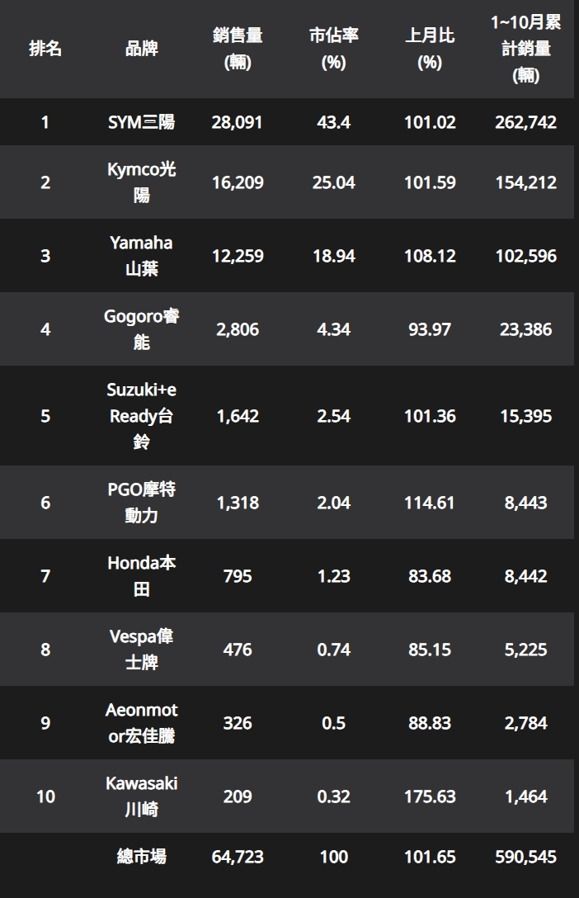Viewport: 579px width, 898px height.
Task: Click Kawasaki month ratio 175.63
Action: tap(430, 796)
